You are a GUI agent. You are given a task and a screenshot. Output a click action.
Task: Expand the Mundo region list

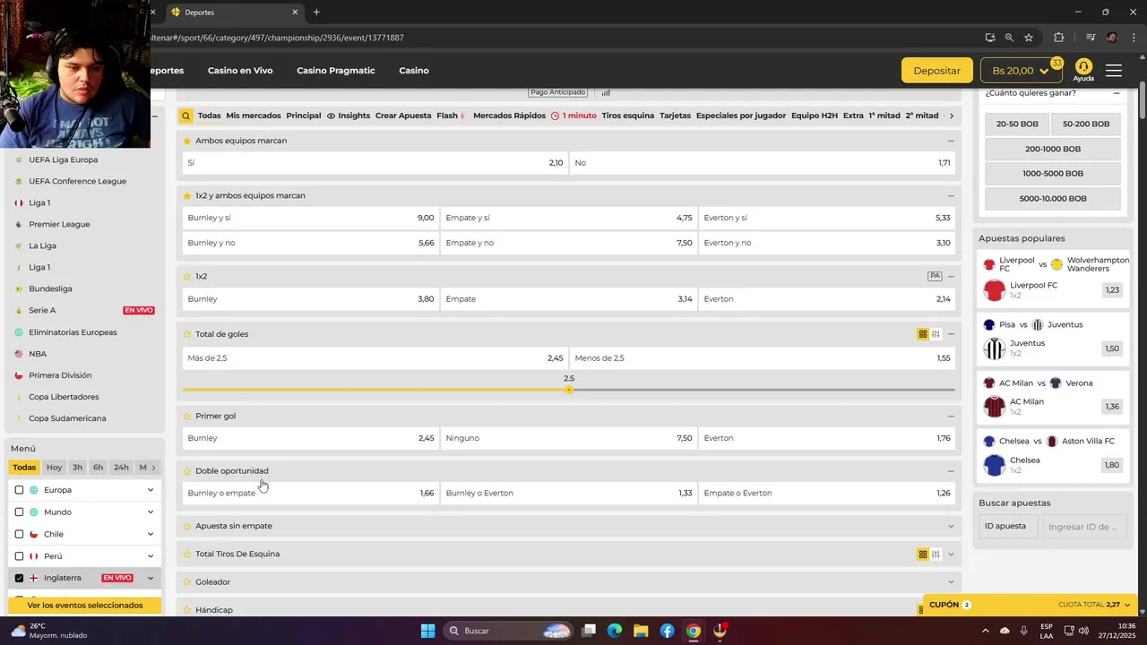coord(150,512)
